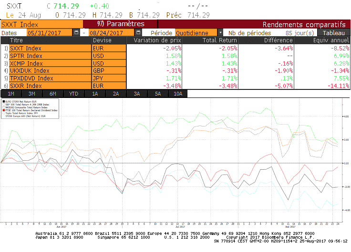The width and height of the screenshot is (351, 252).
Task: Click the XCMP Index security field
Action: 50,63
